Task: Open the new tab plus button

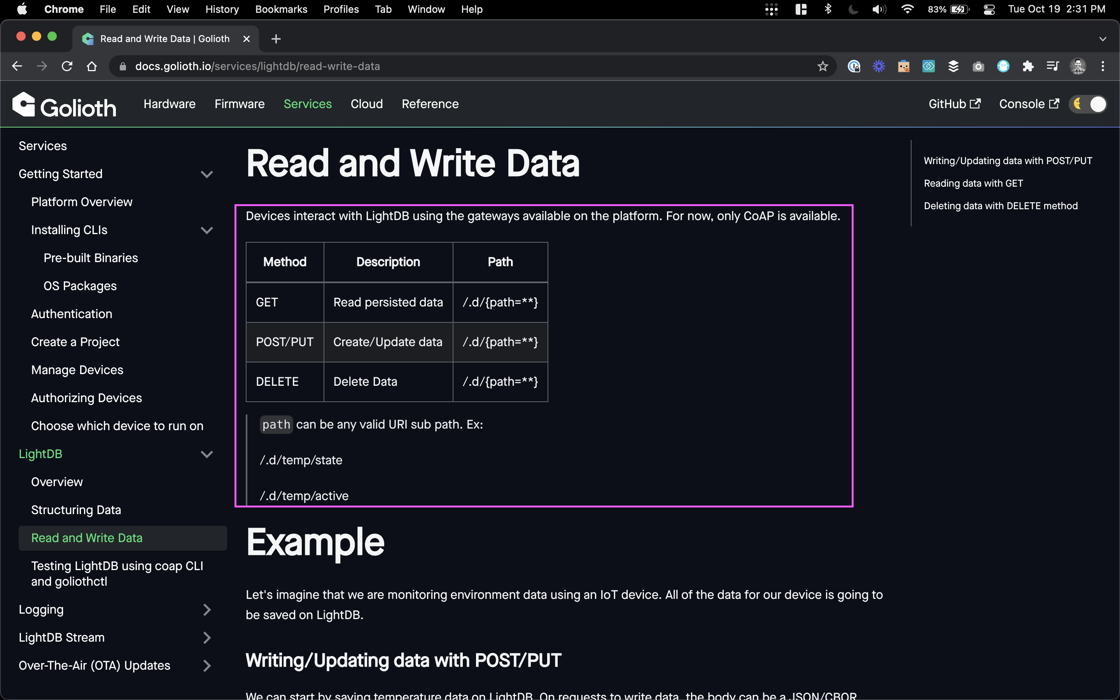Action: [x=276, y=39]
